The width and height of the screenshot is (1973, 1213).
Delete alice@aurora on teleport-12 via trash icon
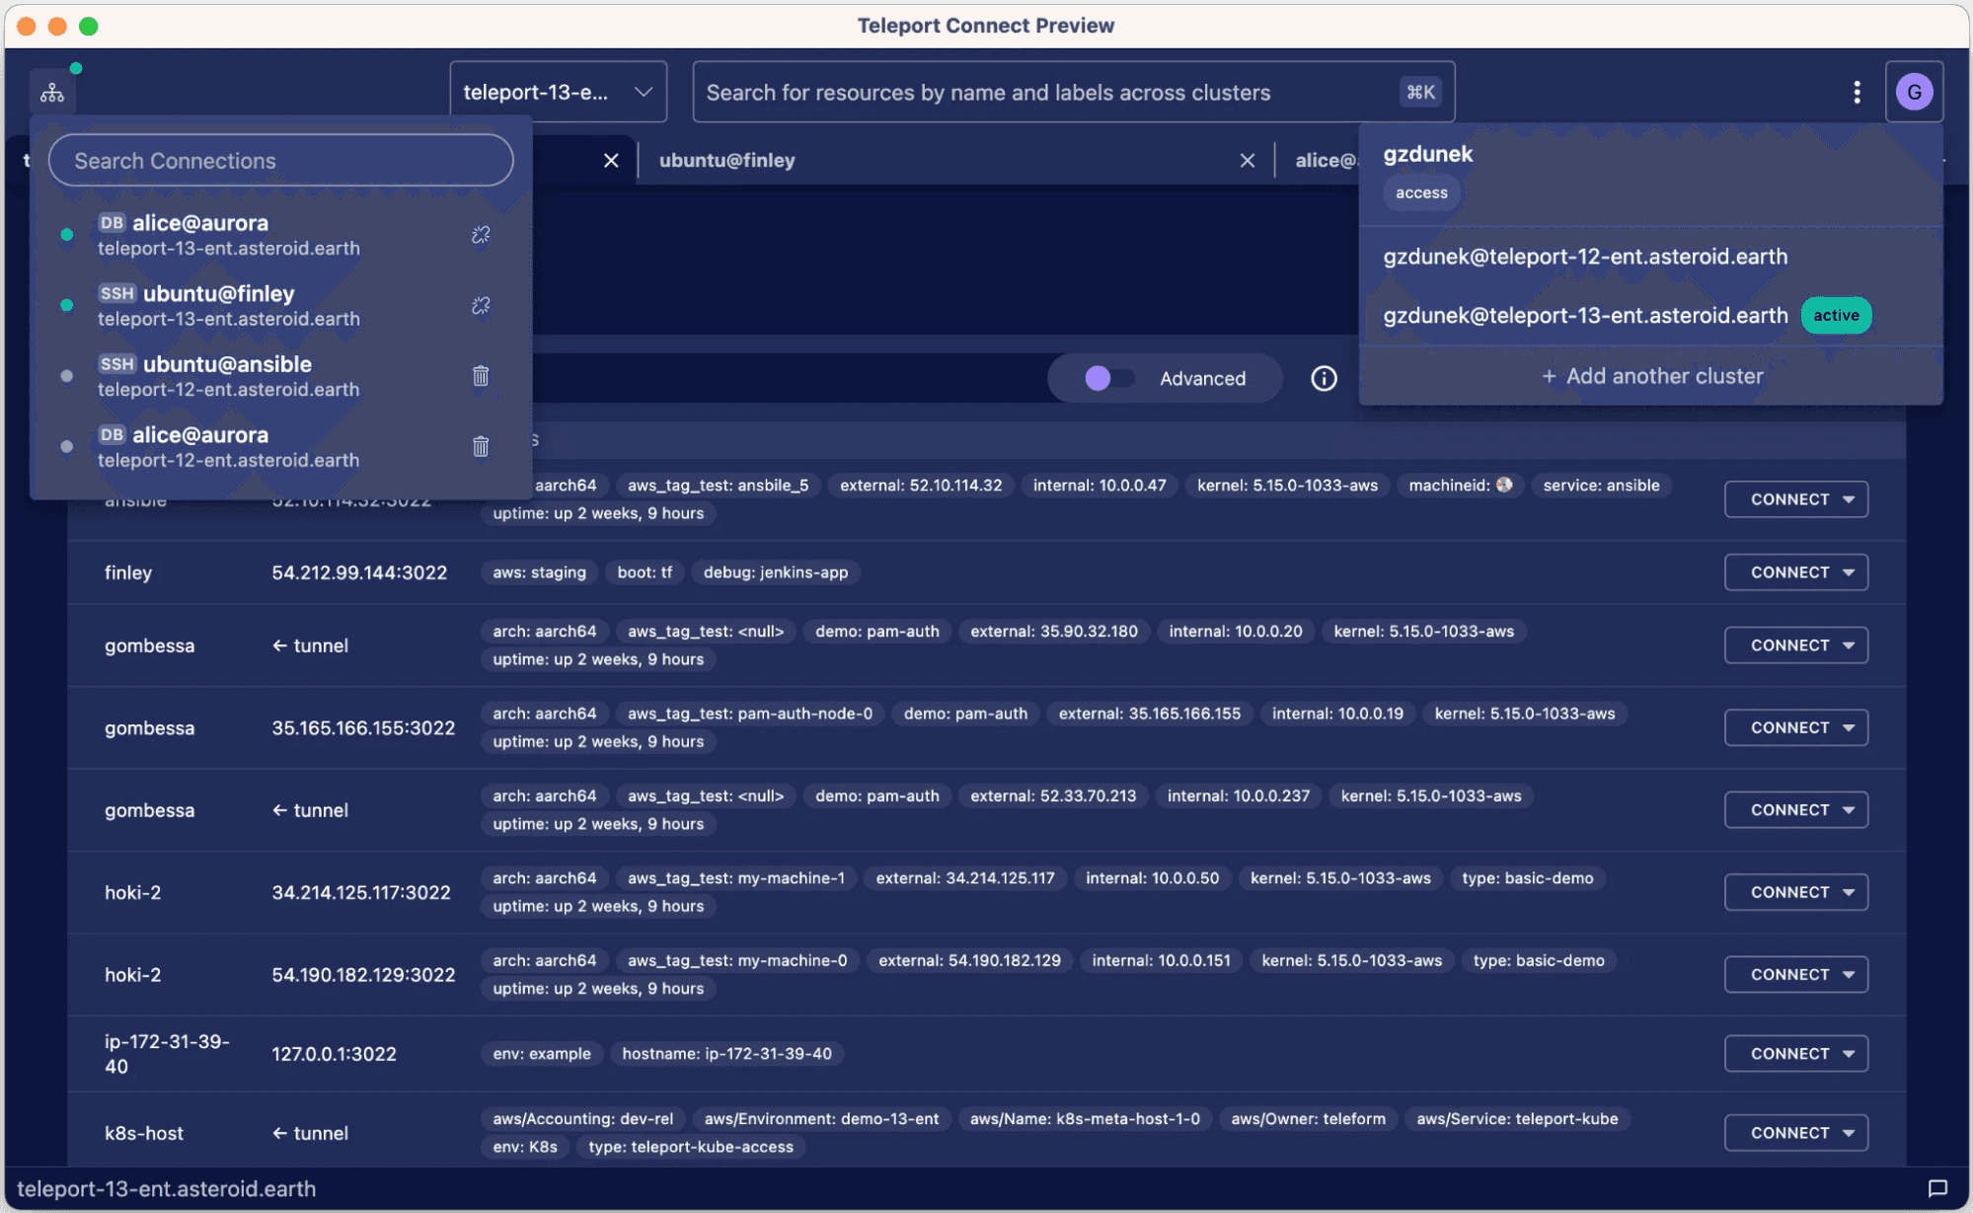tap(481, 446)
